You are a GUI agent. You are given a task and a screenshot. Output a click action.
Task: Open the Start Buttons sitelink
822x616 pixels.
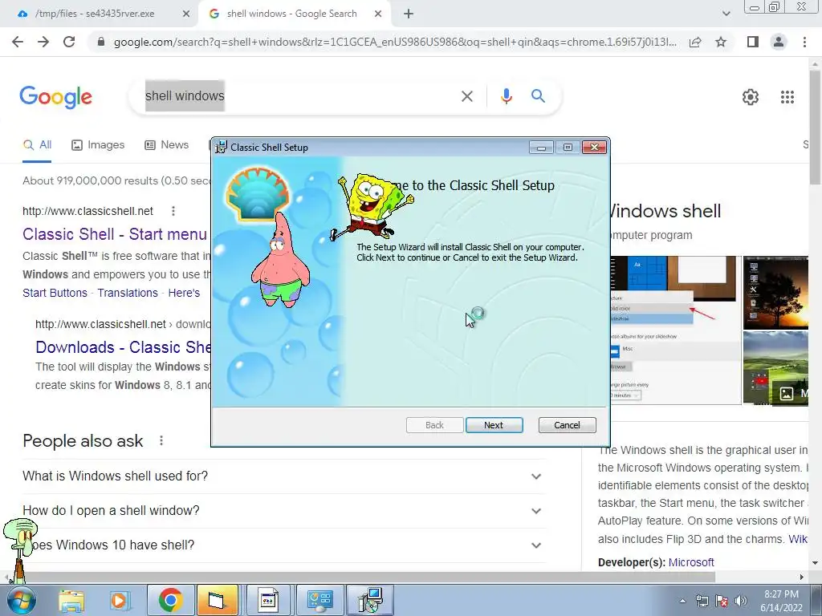(55, 293)
